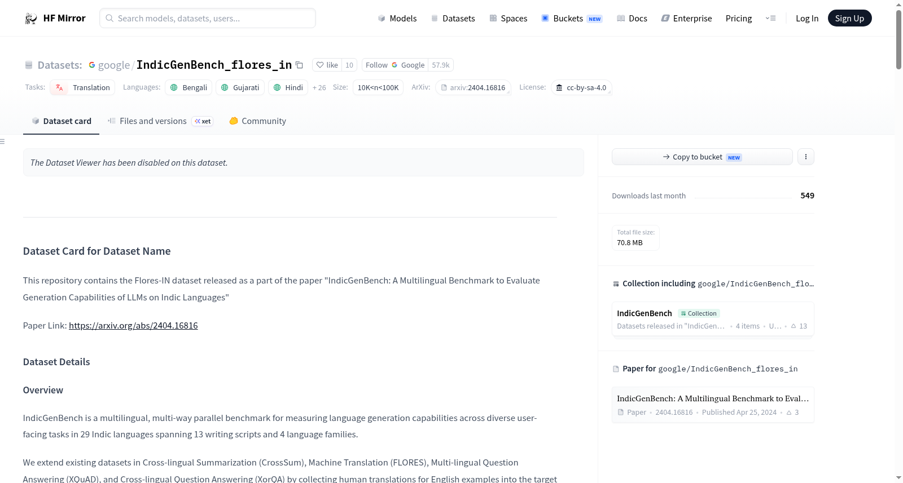This screenshot has width=903, height=483.
Task: Switch to the Dataset card tab
Action: (x=61, y=121)
